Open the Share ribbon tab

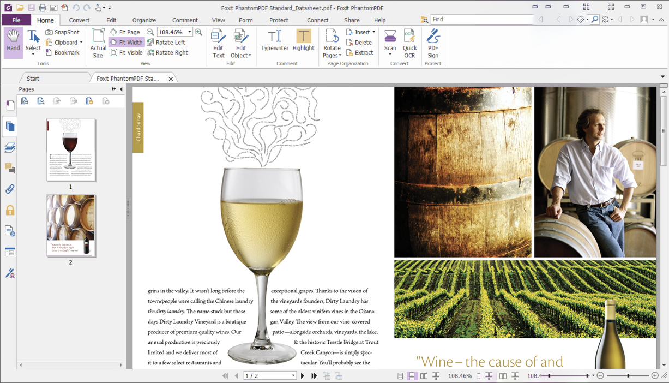352,20
